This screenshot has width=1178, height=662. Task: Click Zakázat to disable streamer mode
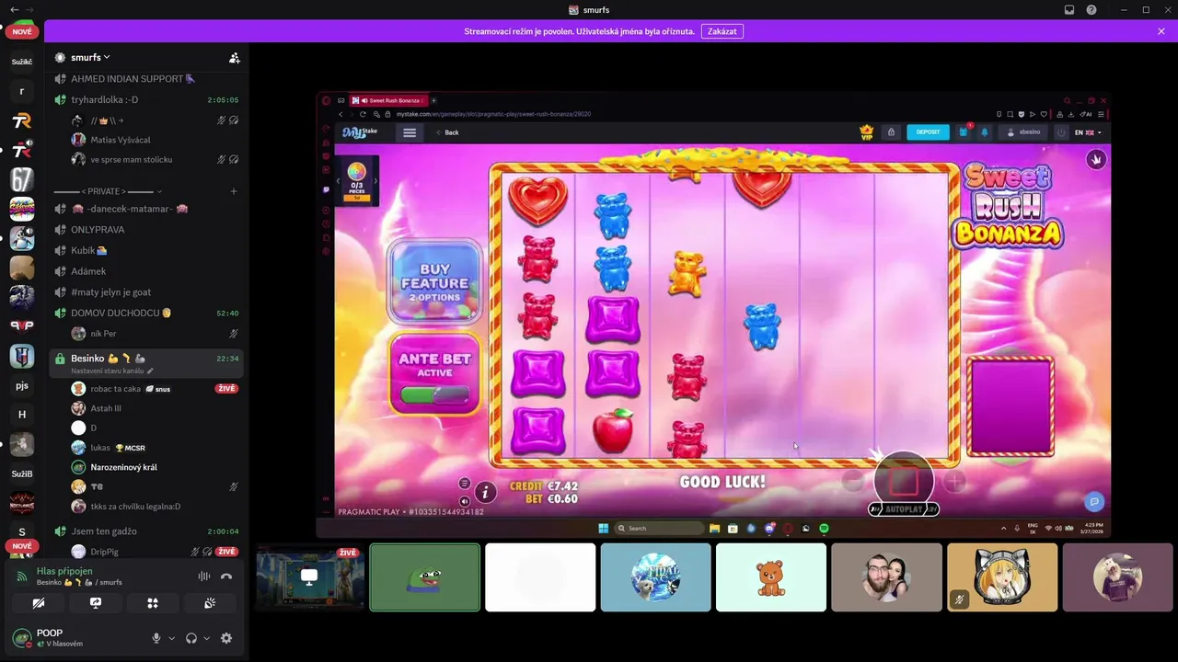tap(722, 31)
